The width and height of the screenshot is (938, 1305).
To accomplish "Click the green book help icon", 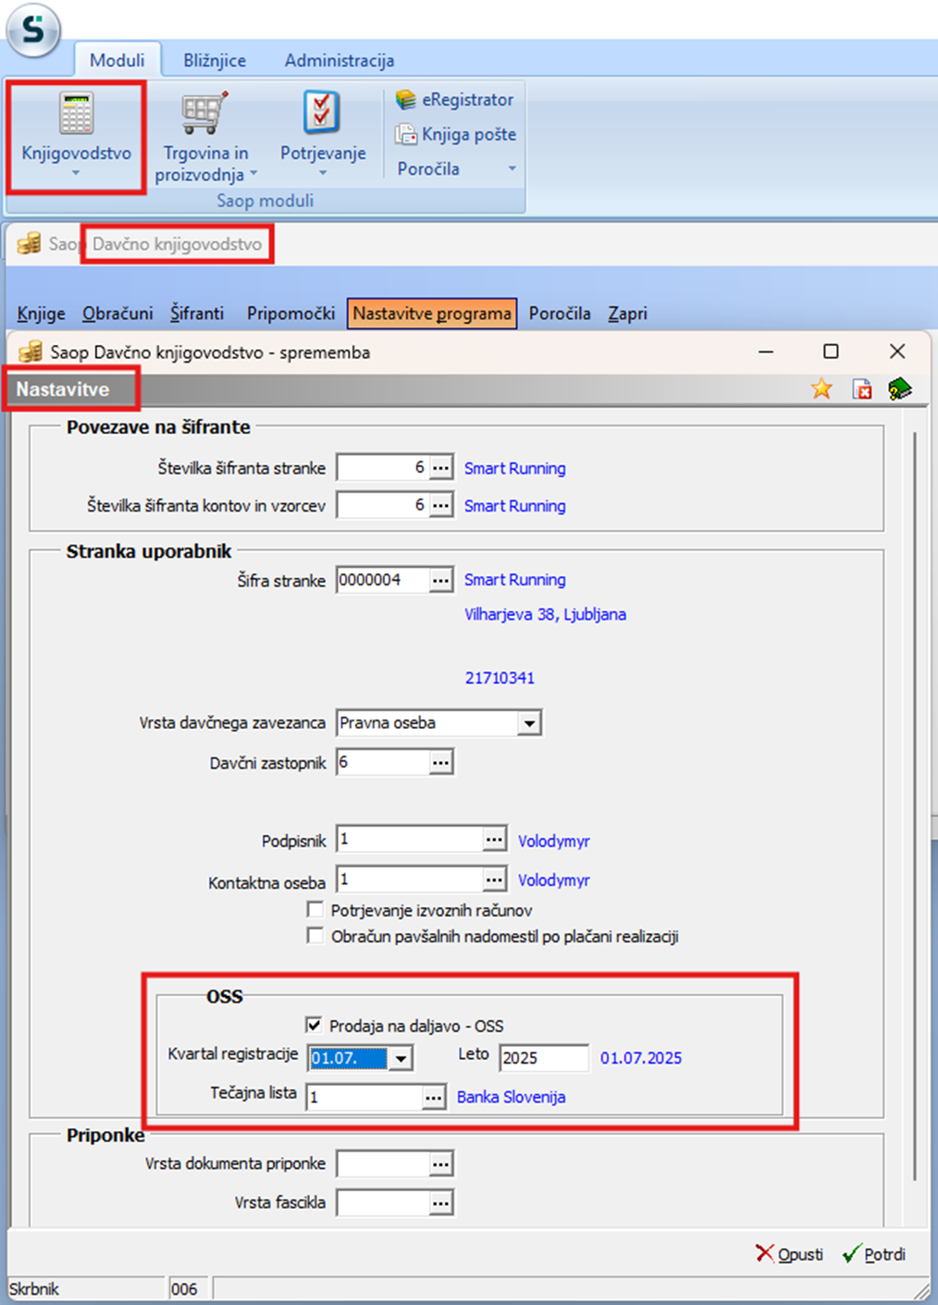I will 900,389.
